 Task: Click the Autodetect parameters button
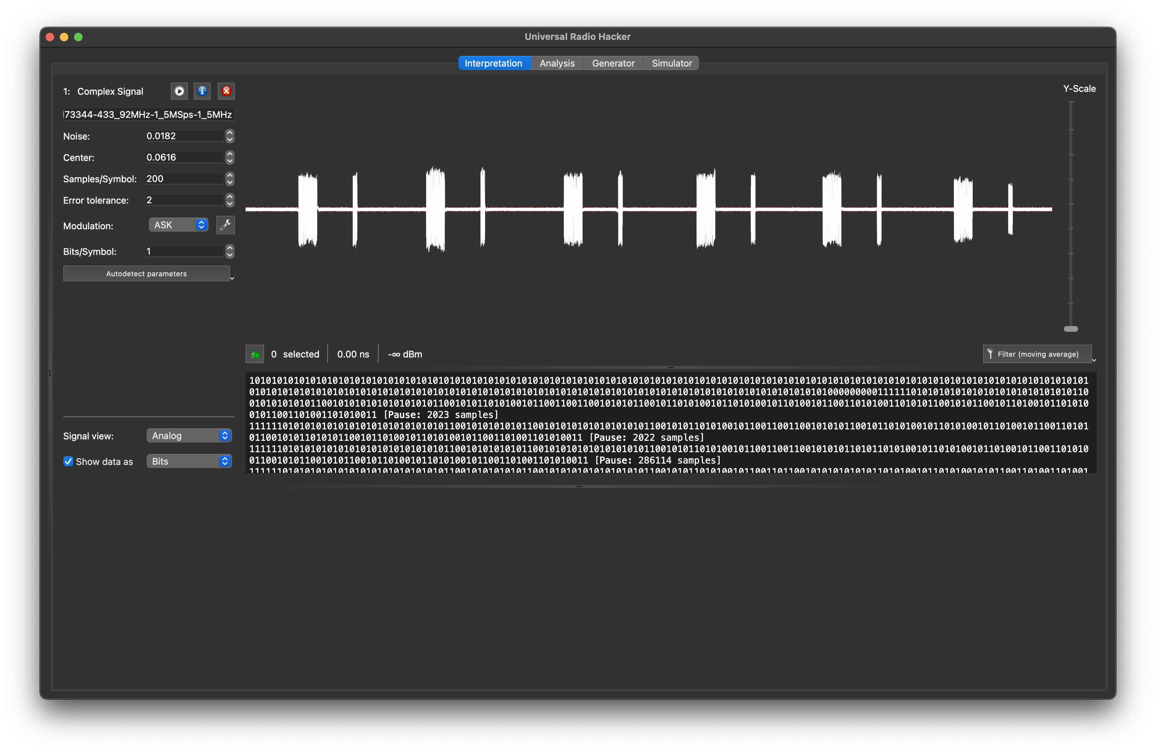coord(146,273)
